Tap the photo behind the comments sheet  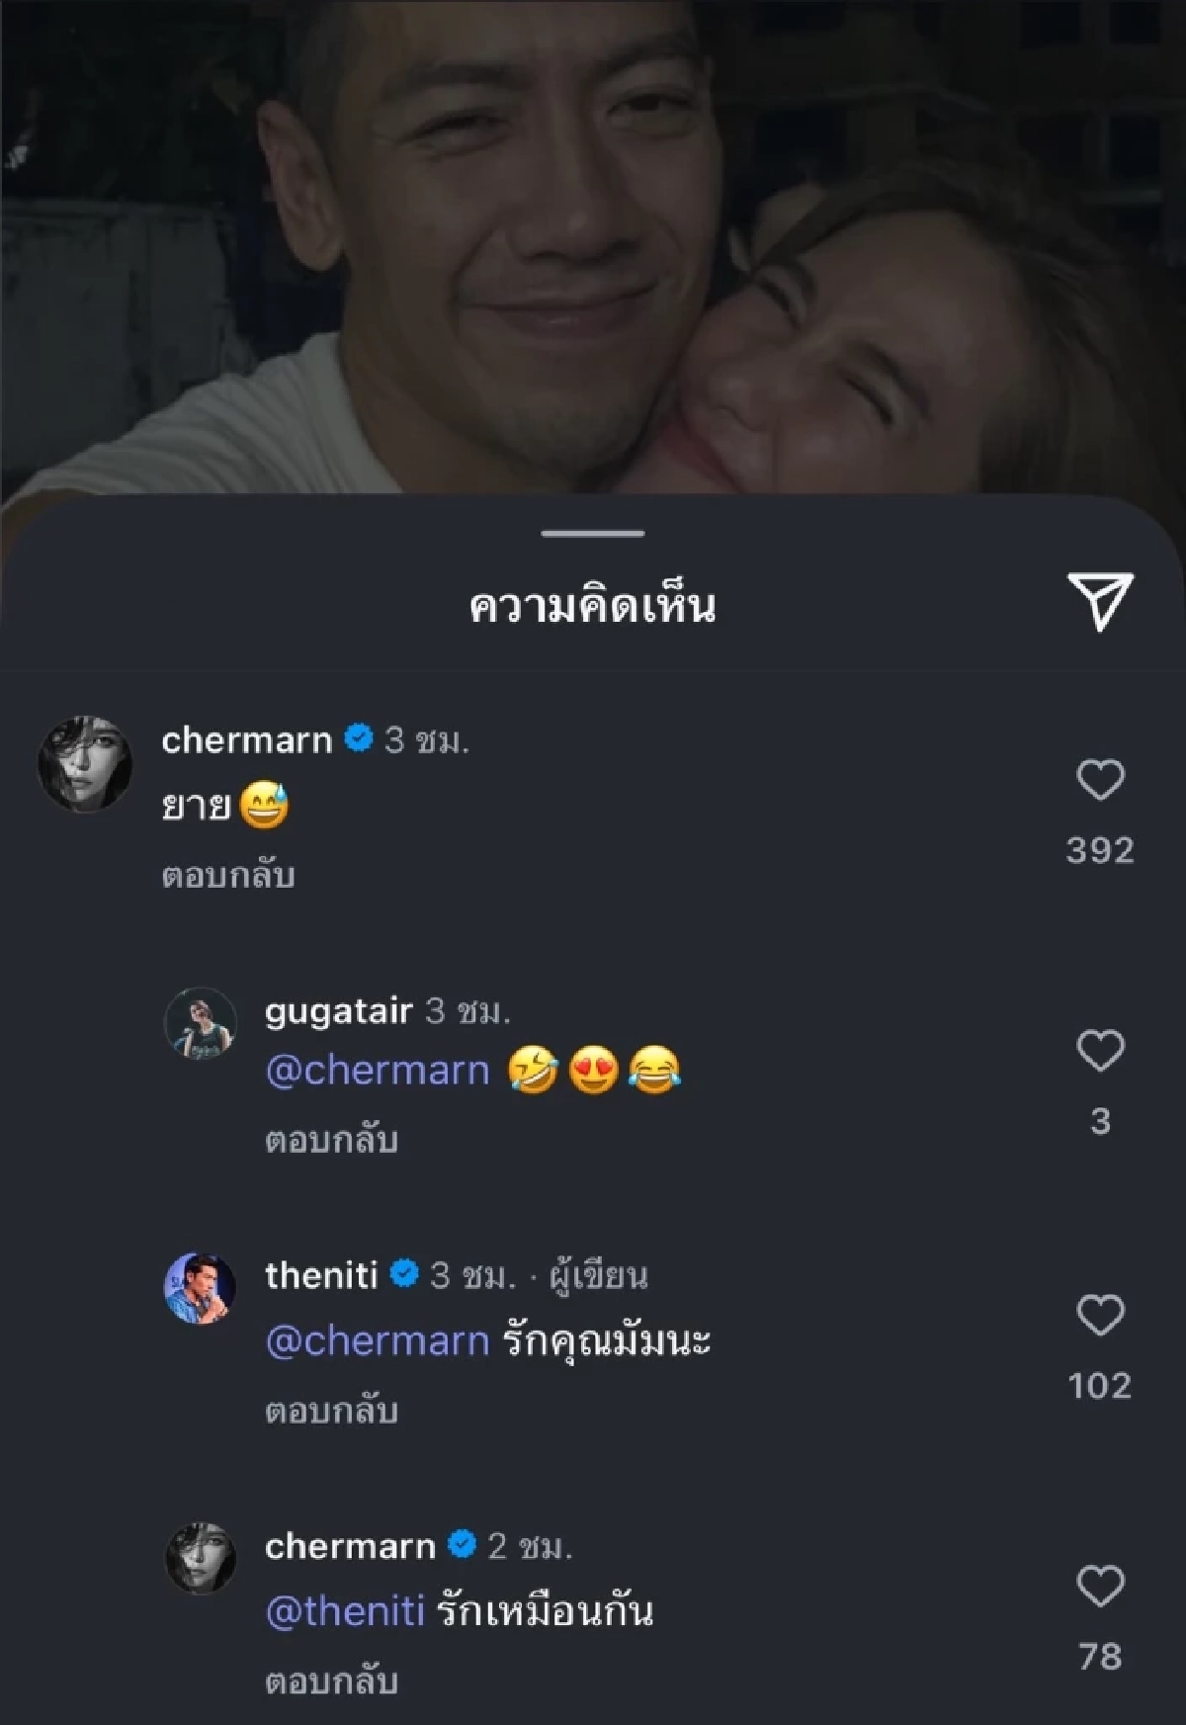[x=593, y=247]
